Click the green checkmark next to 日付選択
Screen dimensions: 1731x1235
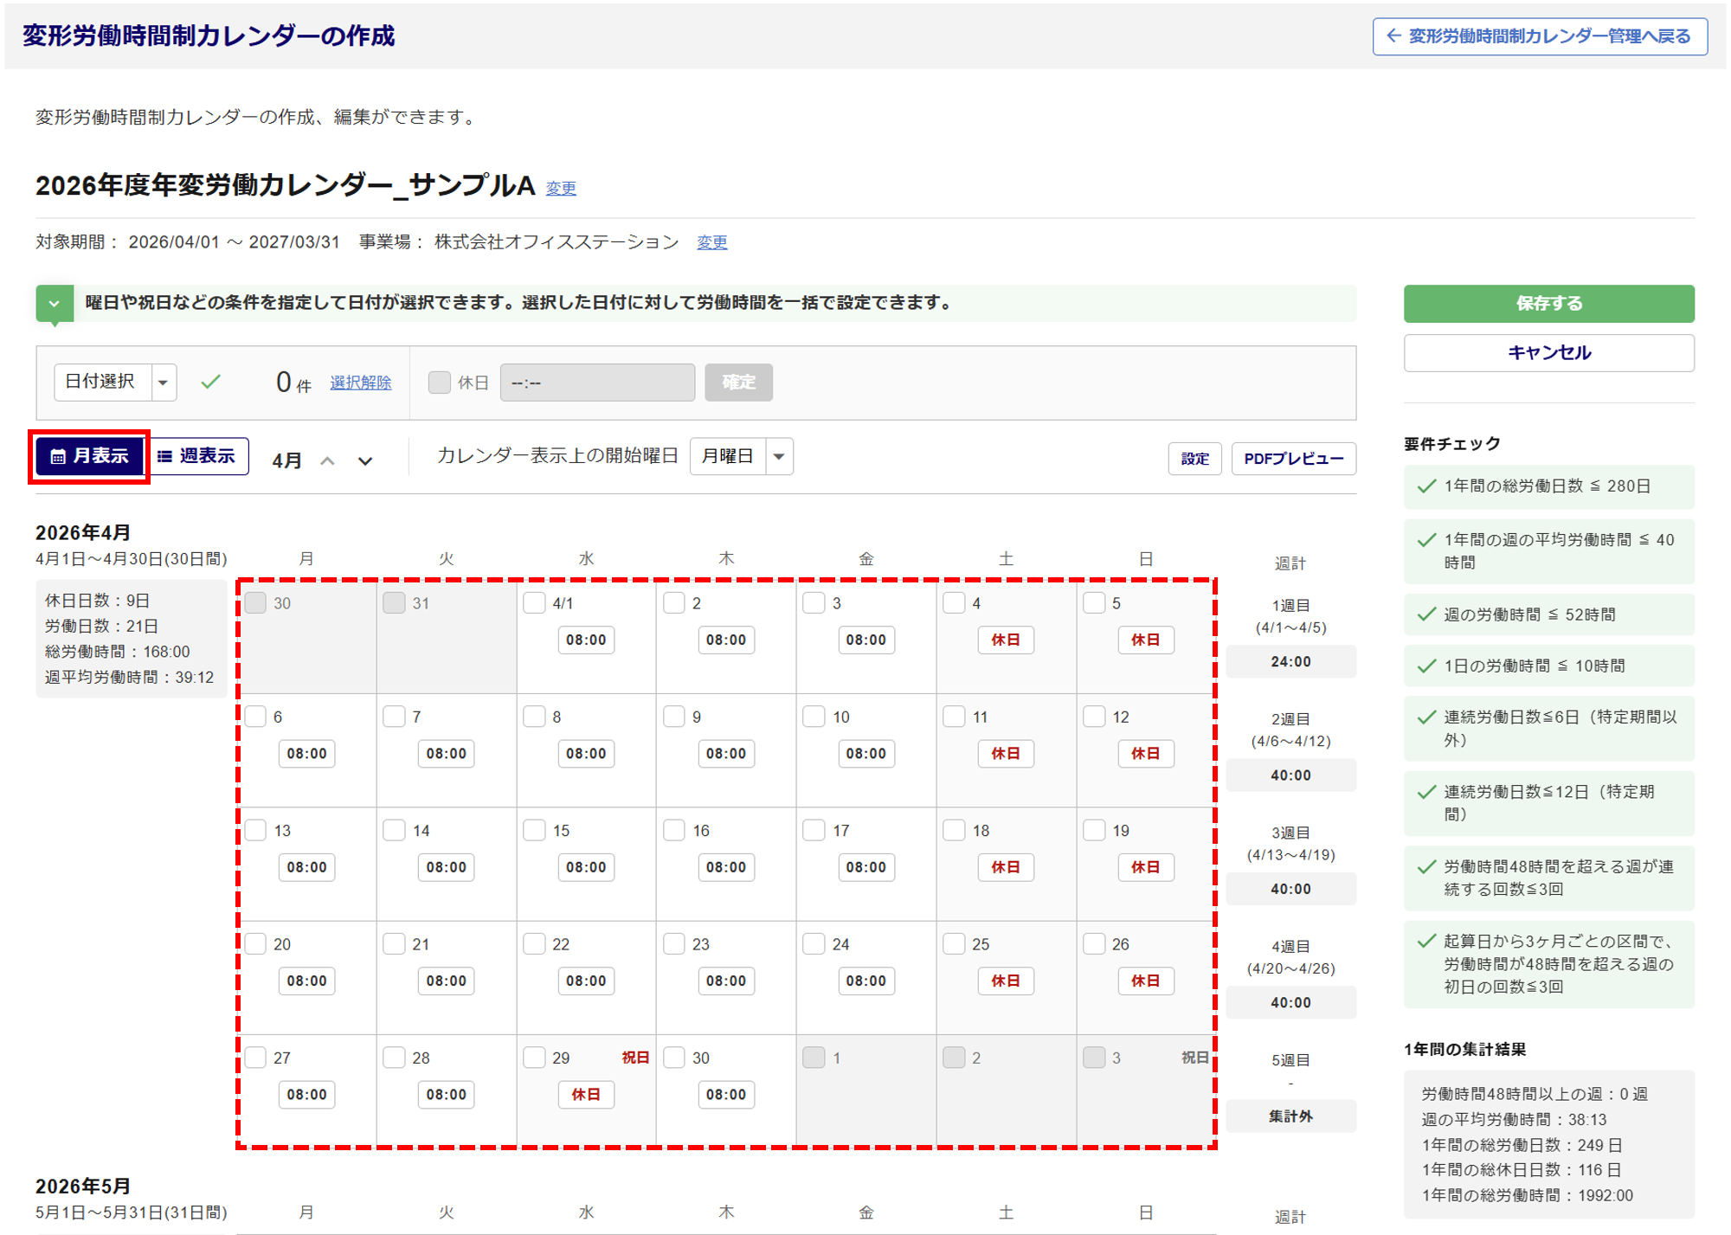point(210,382)
